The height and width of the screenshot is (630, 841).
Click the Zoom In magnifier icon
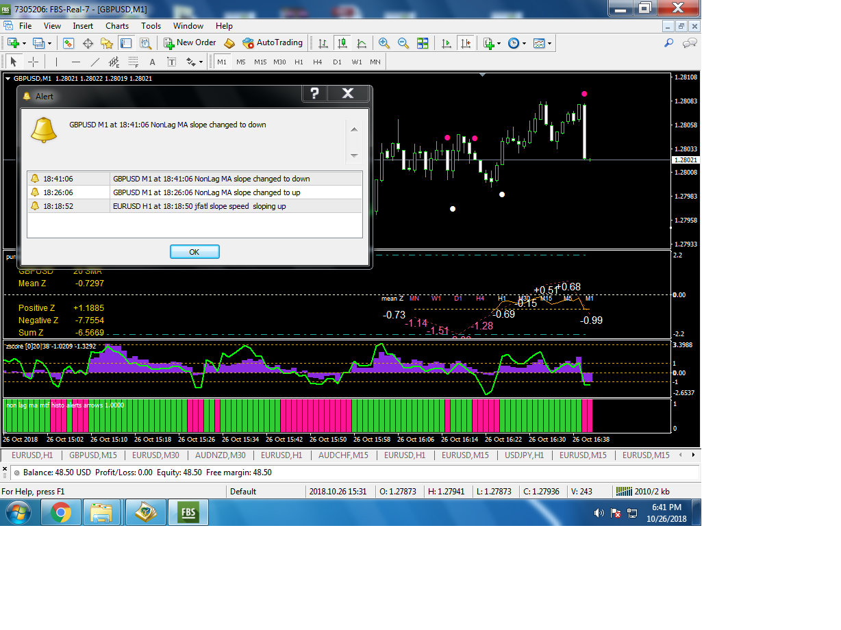[x=384, y=43]
